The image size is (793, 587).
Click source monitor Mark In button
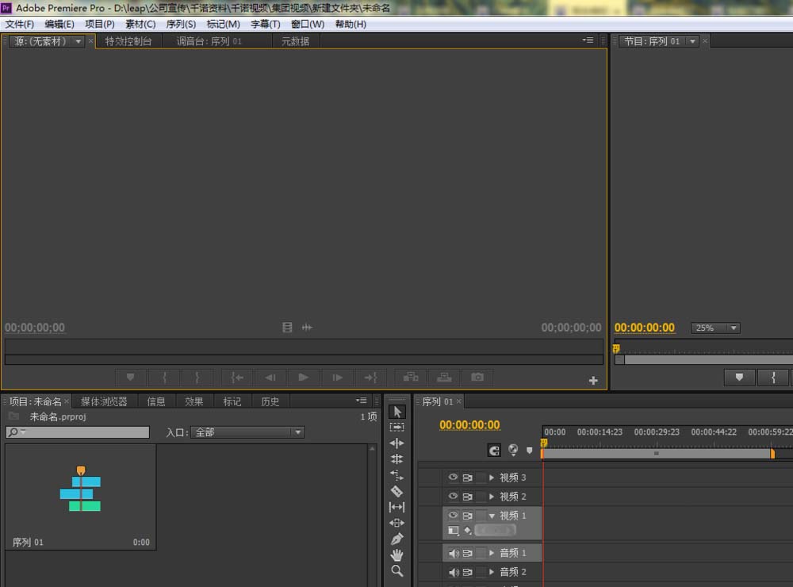coord(164,377)
